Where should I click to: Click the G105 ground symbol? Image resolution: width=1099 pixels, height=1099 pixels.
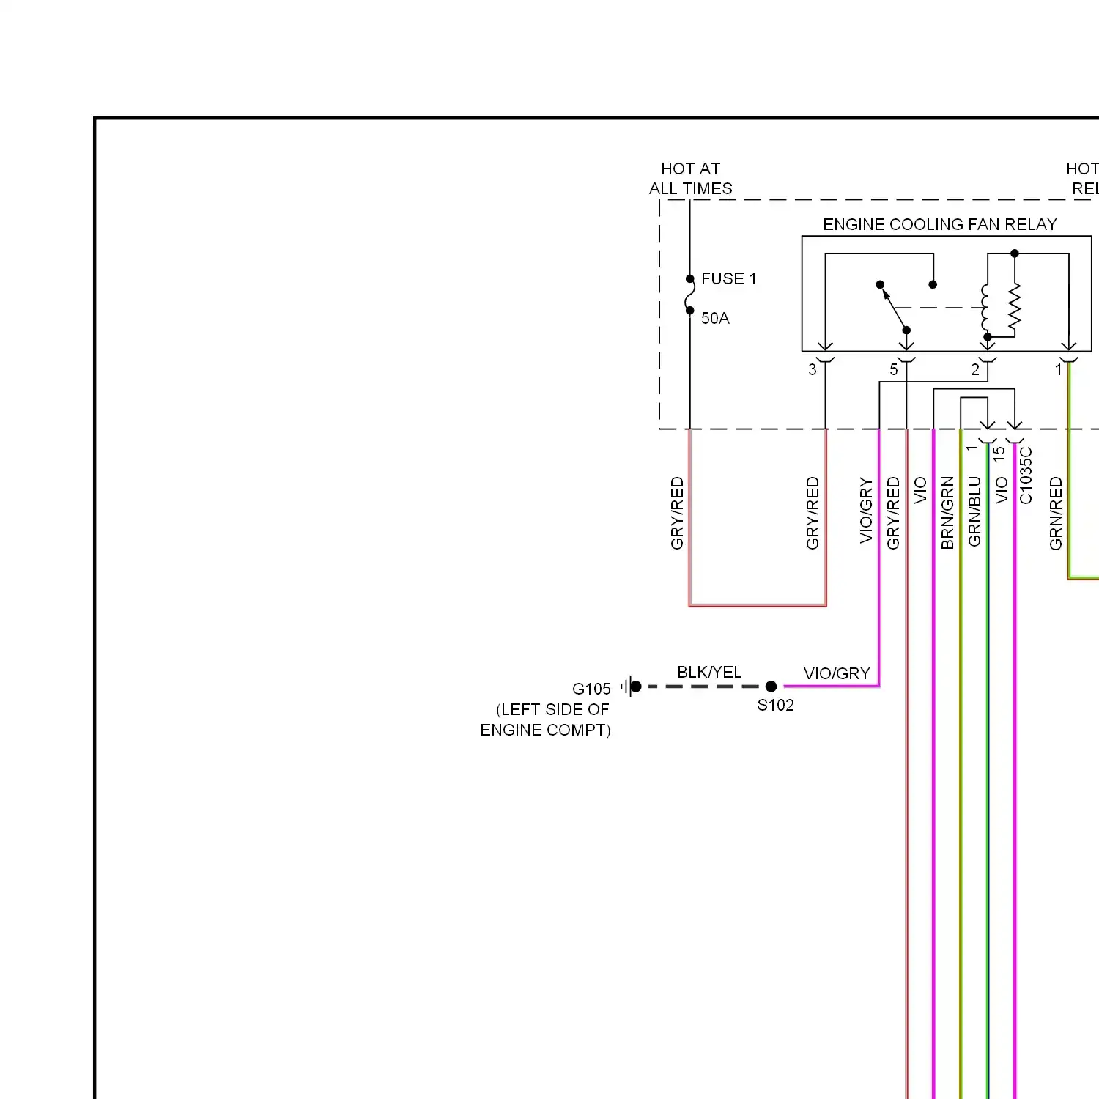coord(631,687)
